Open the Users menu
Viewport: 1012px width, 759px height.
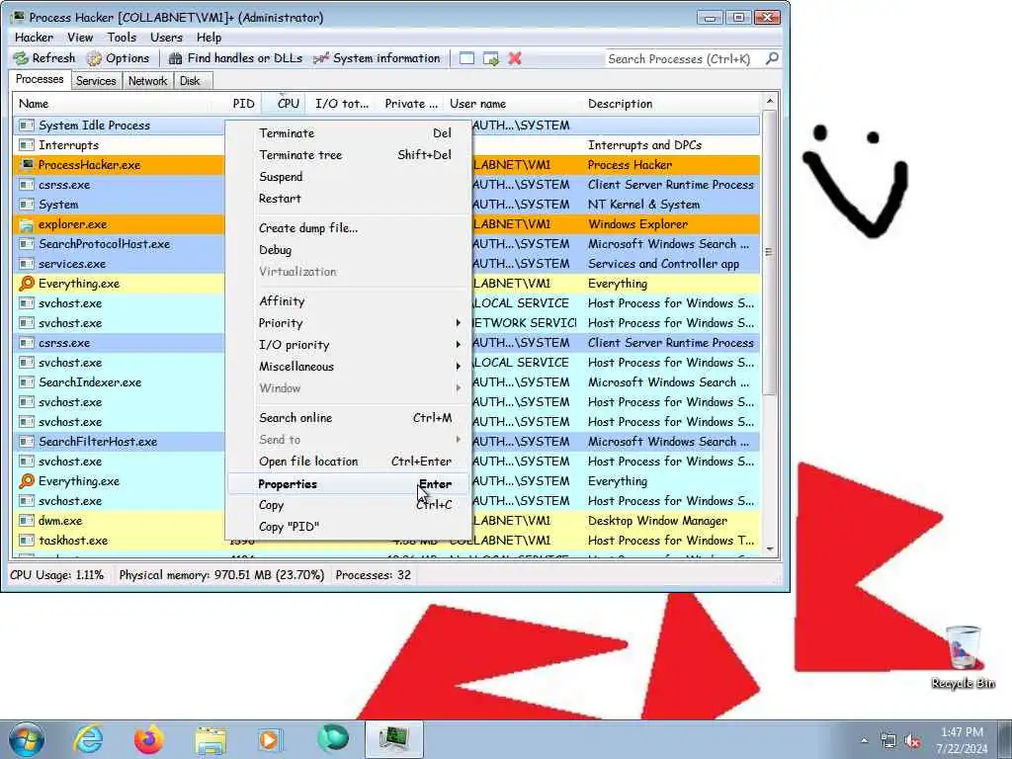(x=166, y=38)
